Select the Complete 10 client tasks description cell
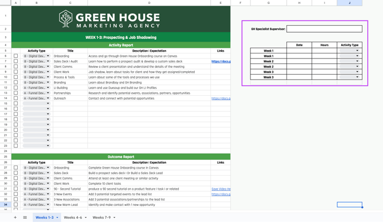Image resolution: width=383 pixels, height=222 pixels. [149, 184]
